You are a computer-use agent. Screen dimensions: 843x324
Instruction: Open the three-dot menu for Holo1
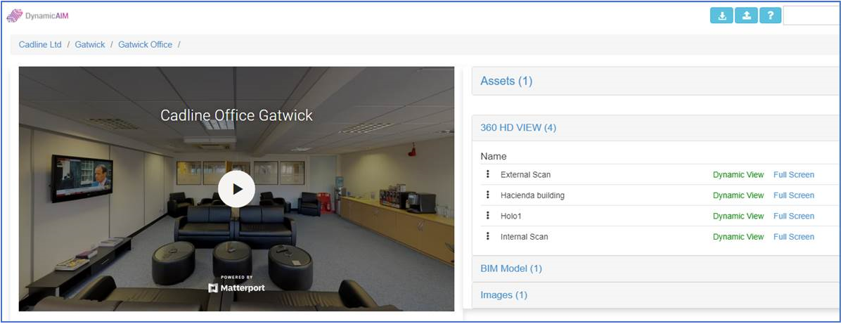tap(488, 216)
